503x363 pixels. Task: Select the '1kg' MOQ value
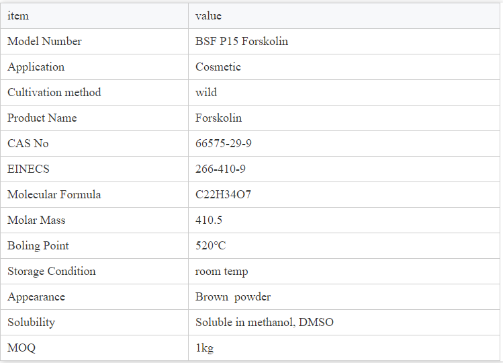tap(204, 348)
